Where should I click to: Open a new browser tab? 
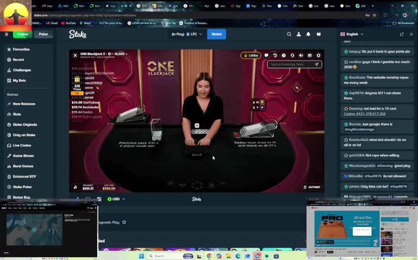(x=373, y=6)
